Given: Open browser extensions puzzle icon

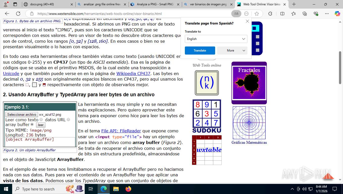Looking at the screenshot, I should [x=270, y=14].
